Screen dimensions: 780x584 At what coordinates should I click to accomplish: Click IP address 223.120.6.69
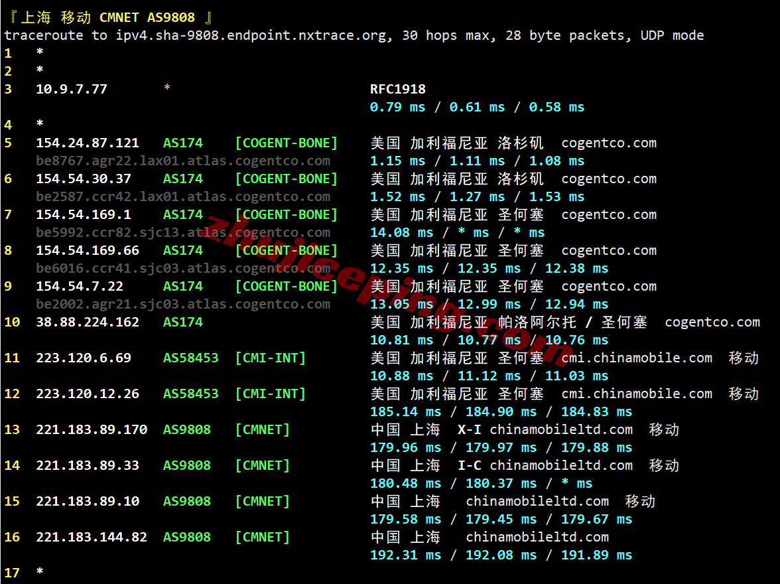tap(84, 358)
